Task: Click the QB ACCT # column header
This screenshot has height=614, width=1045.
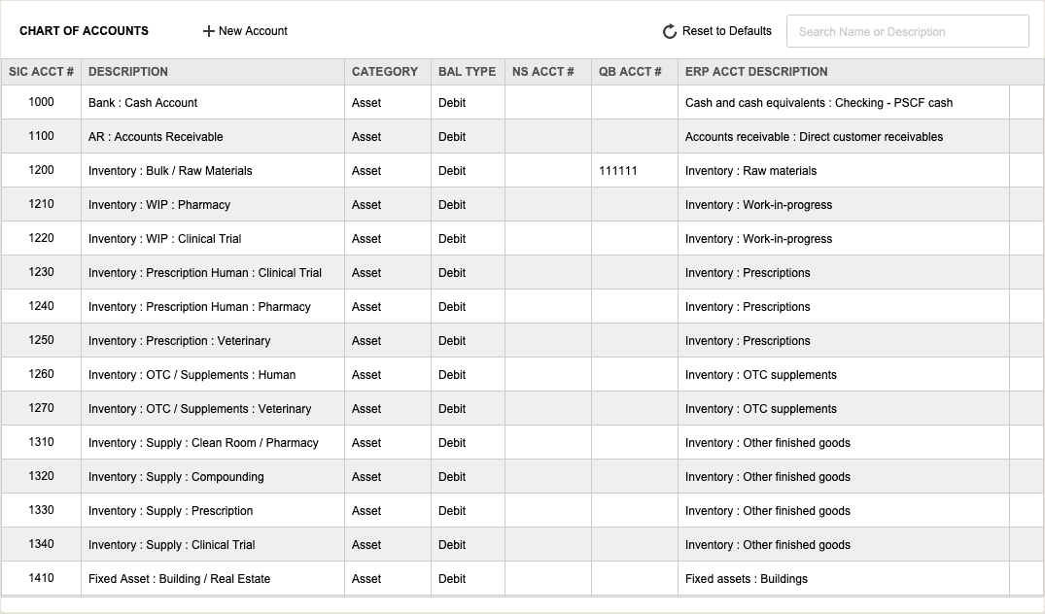Action: [x=630, y=72]
